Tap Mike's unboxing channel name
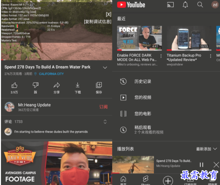Screen dimensions: 220x185 tap(137, 65)
